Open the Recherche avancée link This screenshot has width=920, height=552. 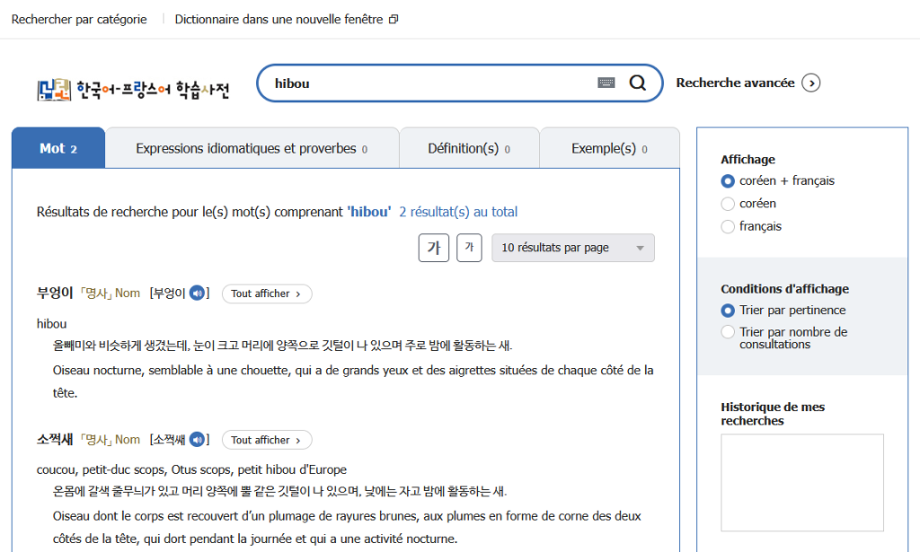(735, 83)
